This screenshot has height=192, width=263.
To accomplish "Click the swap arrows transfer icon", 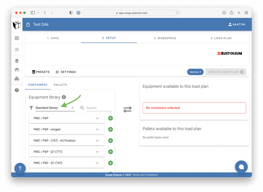I will (127, 109).
